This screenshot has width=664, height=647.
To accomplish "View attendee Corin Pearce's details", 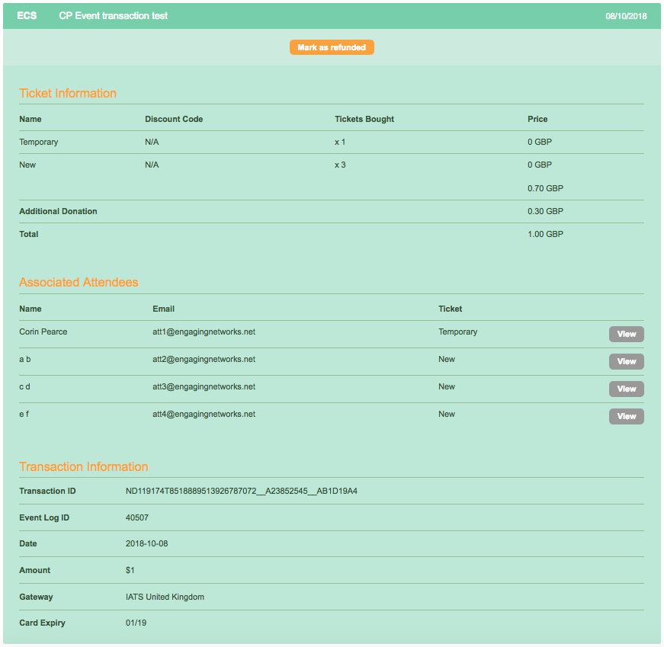I will pyautogui.click(x=626, y=334).
